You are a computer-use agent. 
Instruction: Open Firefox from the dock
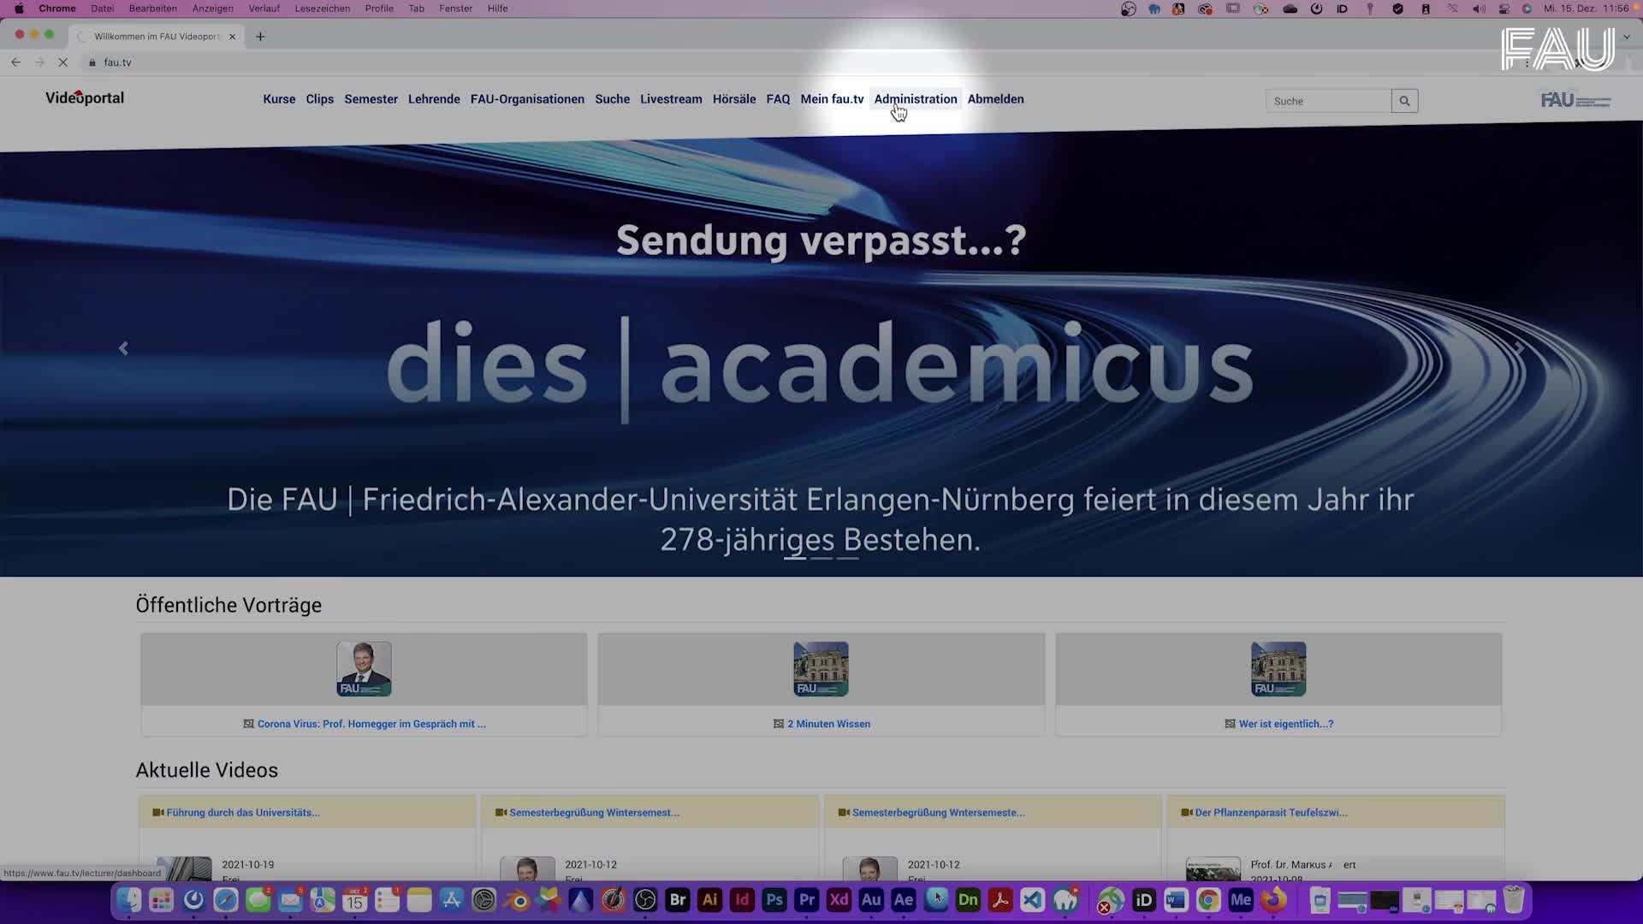click(x=1272, y=900)
